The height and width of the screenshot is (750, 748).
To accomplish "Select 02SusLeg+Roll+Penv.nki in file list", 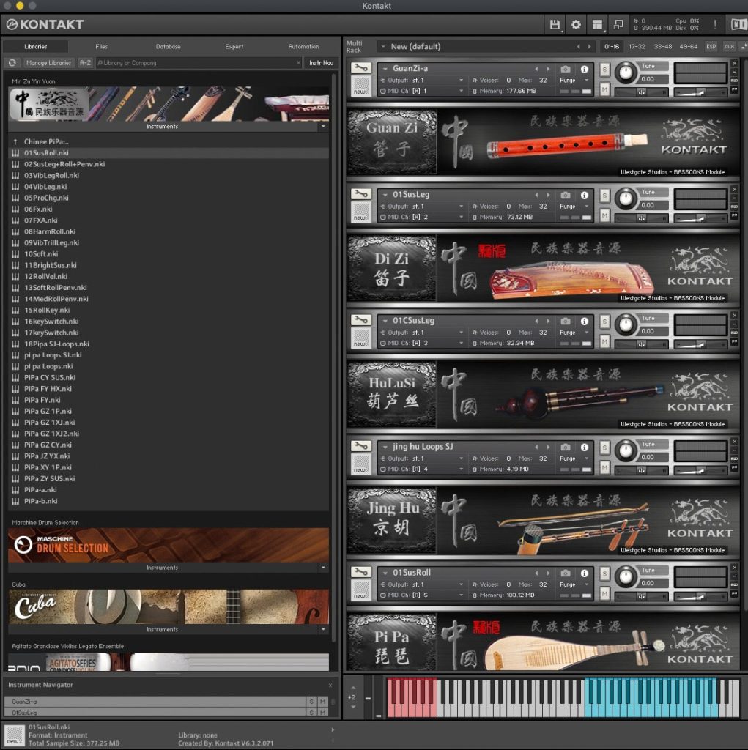I will 169,164.
